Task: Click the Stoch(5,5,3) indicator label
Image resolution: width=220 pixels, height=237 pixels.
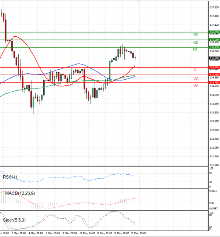Action: pos(14,220)
